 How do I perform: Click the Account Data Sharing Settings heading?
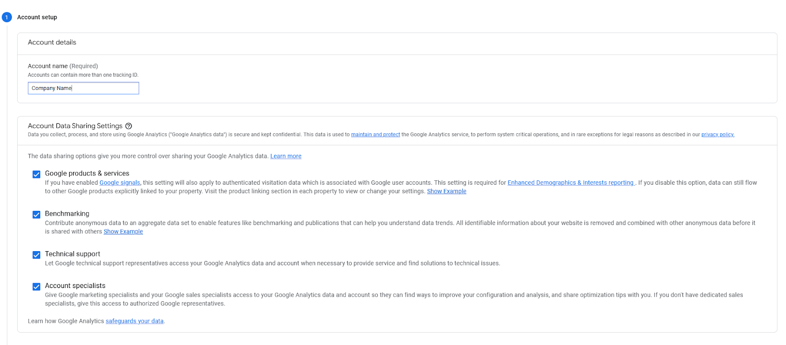(75, 126)
